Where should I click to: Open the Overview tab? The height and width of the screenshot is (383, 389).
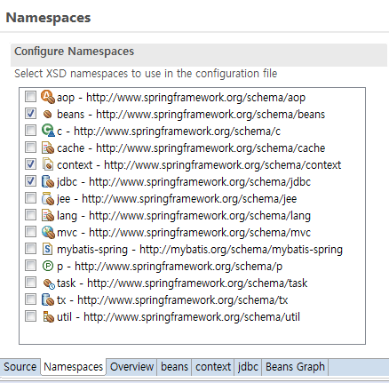coord(131,367)
